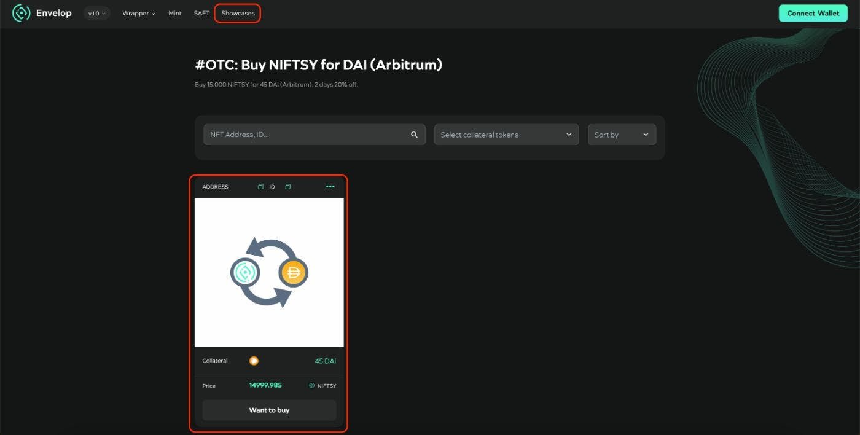This screenshot has height=435, width=860.
Task: Click the Want to buy button
Action: (x=269, y=410)
